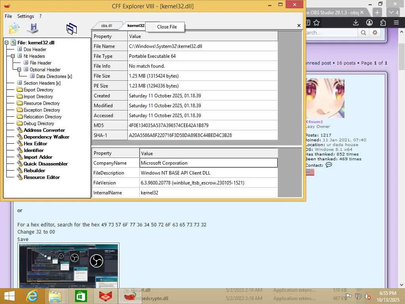
Task: Open the ? help menu
Action: 41,16
